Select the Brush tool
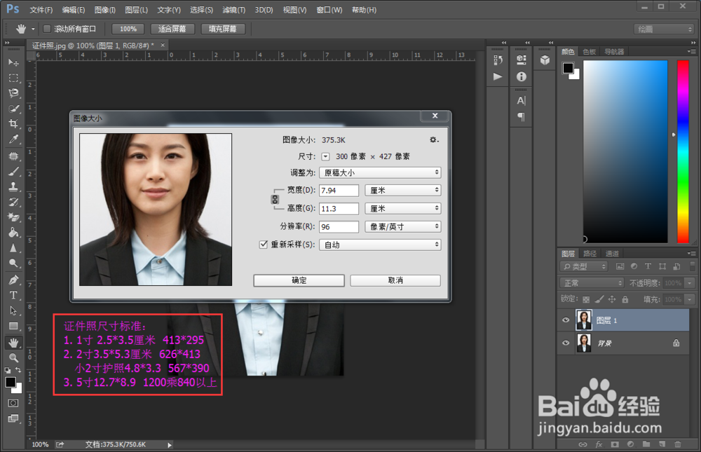 (x=13, y=171)
